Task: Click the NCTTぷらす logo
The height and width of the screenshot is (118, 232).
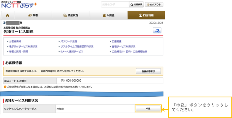Action: 19,5
